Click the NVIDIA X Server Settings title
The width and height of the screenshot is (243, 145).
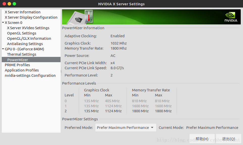pyautogui.click(x=121, y=4)
